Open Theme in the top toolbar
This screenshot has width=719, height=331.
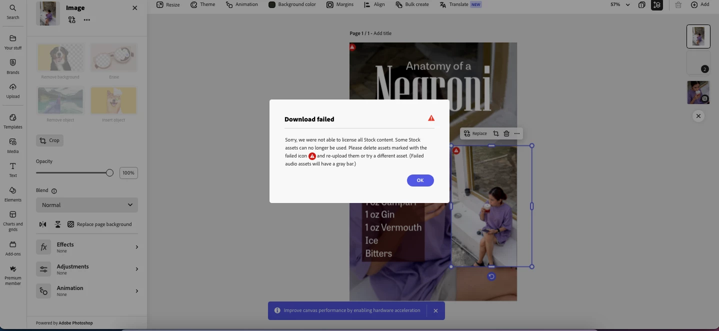coord(202,4)
